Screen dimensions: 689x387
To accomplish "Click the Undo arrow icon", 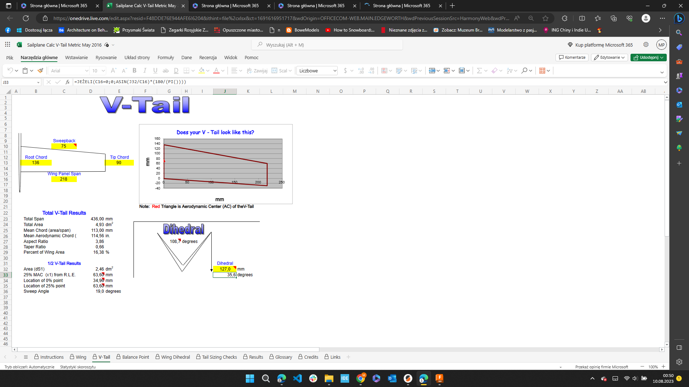I will 10,71.
